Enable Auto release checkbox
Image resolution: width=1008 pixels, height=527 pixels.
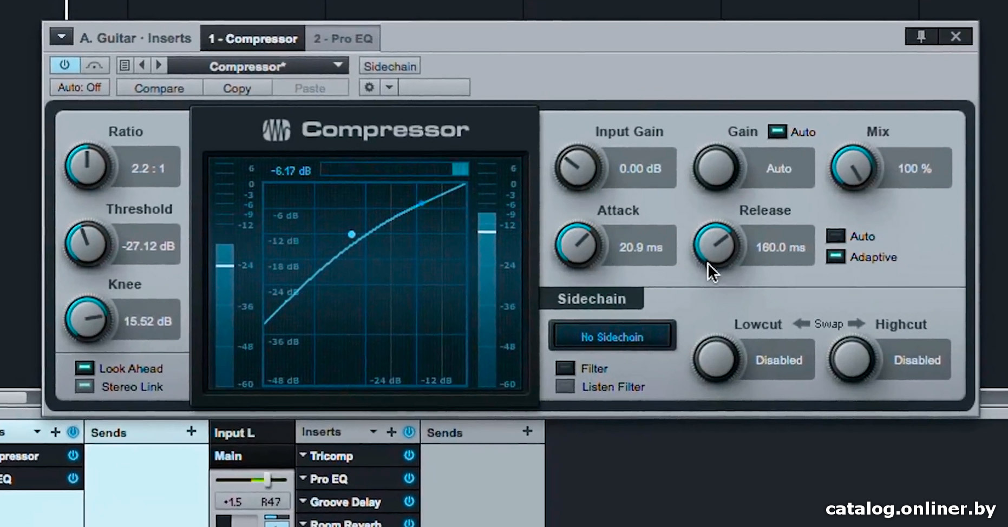(x=835, y=235)
